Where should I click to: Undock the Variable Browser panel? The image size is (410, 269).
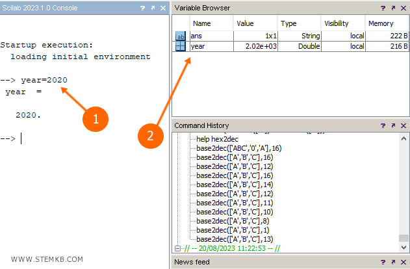(393, 8)
